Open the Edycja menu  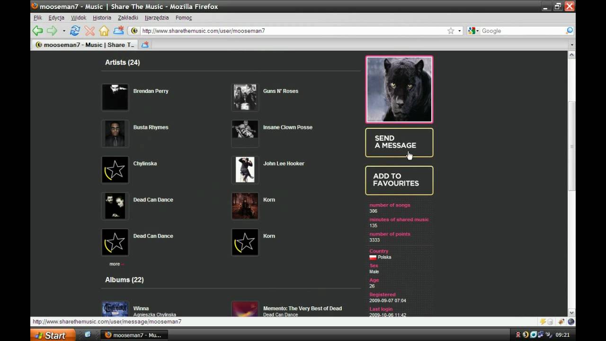click(56, 18)
